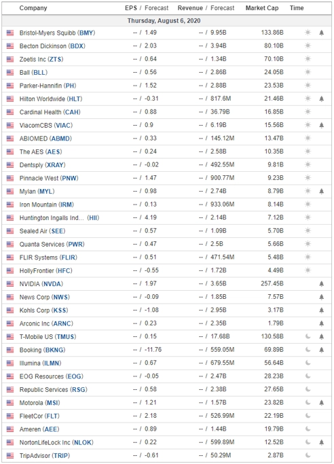Click the moon icon in Illumina row
The width and height of the screenshot is (334, 464).
(x=308, y=363)
